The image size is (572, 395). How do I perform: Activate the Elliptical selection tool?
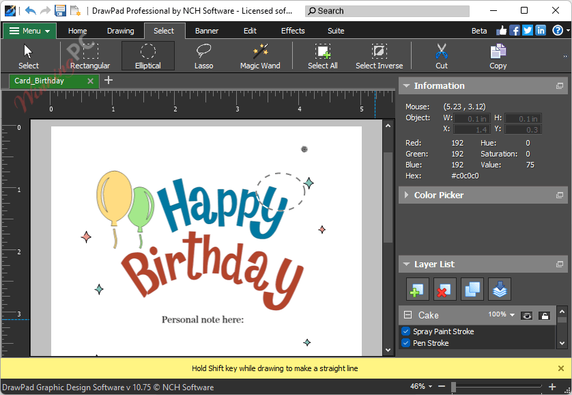point(147,55)
